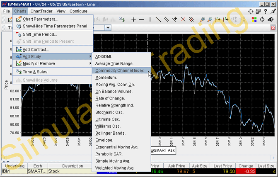
Task: Add the Rate of Change study
Action: point(121,98)
